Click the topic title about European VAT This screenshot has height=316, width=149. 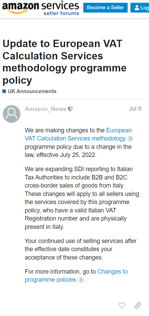point(65,62)
